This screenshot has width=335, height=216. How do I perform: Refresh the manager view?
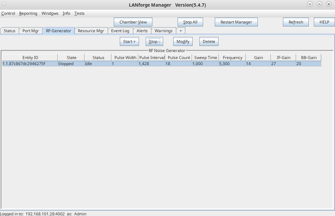(x=296, y=22)
